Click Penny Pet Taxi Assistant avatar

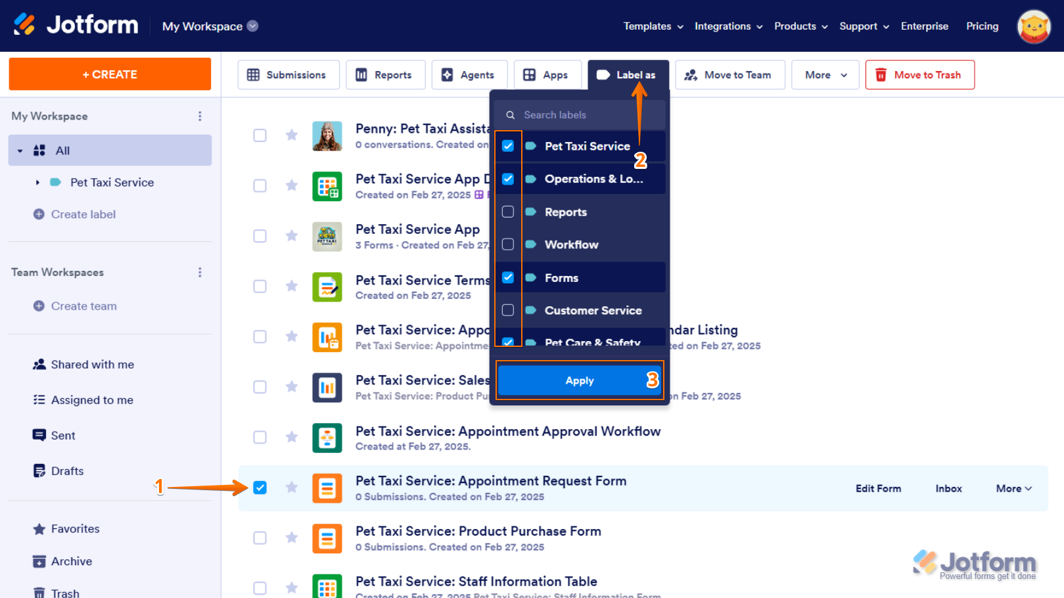point(327,136)
